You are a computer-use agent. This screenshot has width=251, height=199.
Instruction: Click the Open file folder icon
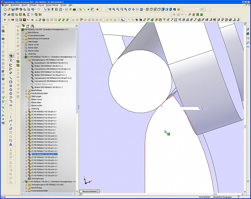pos(9,10)
